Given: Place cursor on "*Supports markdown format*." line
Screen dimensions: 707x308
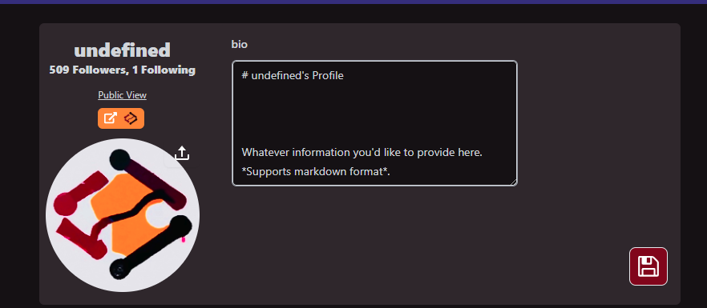Looking at the screenshot, I should [316, 171].
